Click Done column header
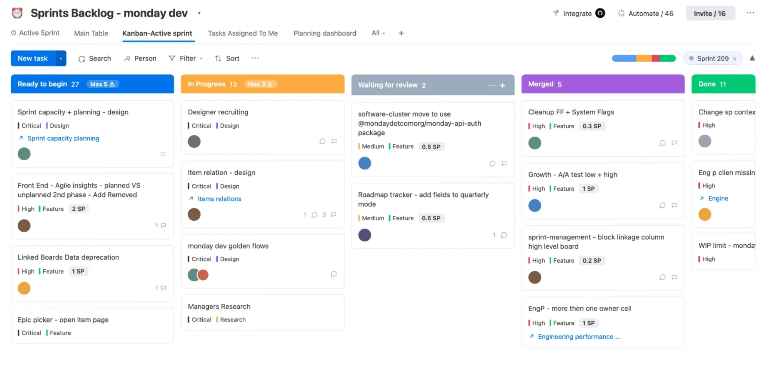 pos(723,84)
